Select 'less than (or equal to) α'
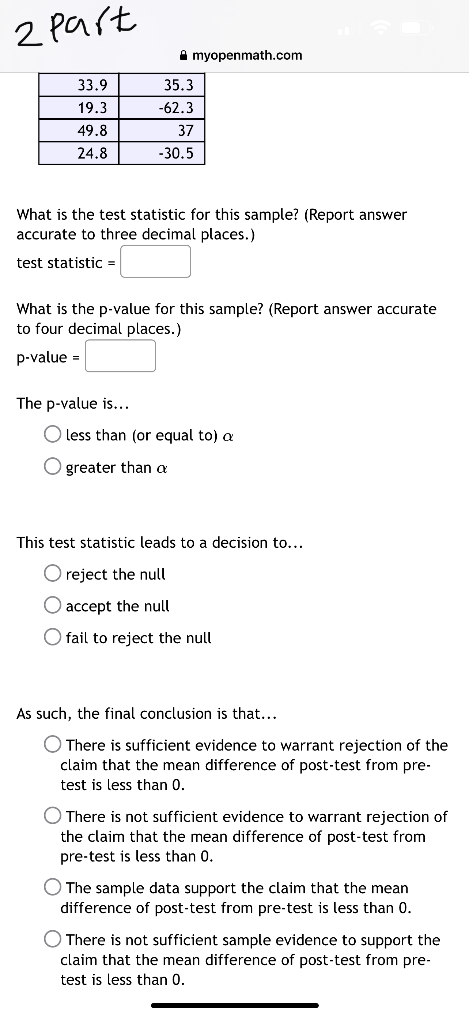Screen dimensions: 469x1016 pyautogui.click(x=52, y=435)
